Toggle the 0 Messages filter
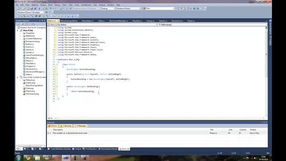This screenshot has width=286, height=161. [x=80, y=126]
